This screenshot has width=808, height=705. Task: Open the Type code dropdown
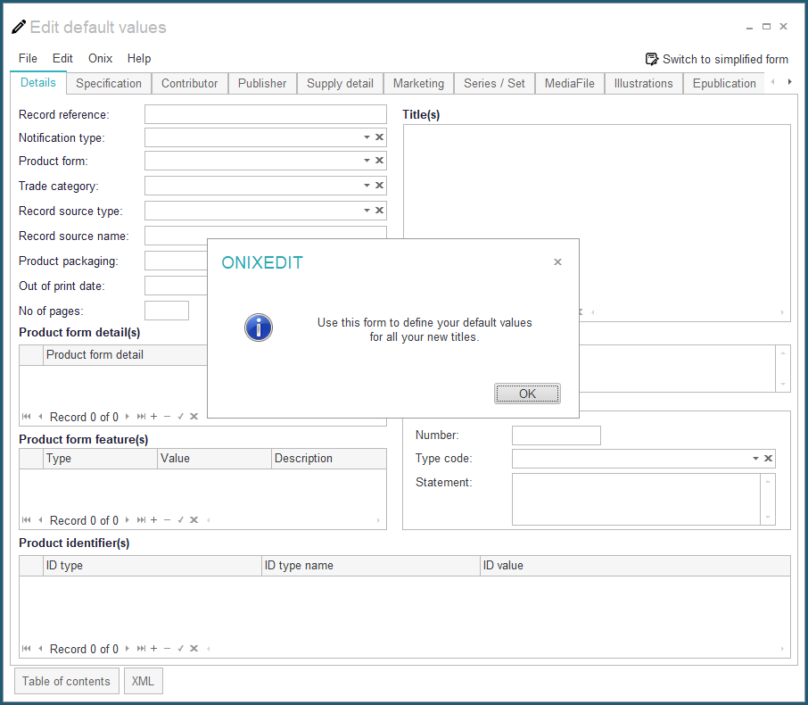pyautogui.click(x=754, y=458)
